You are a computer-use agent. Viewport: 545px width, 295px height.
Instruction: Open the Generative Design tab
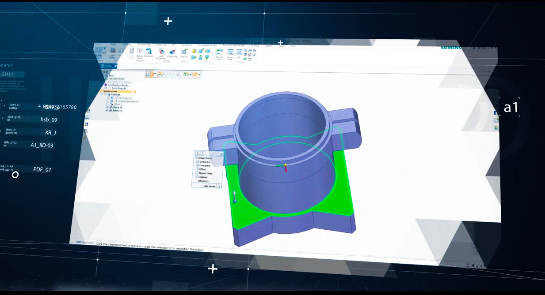pyautogui.click(x=207, y=45)
